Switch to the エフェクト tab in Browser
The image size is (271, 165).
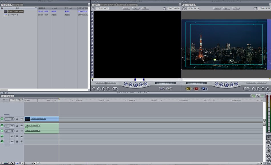[x=17, y=5]
